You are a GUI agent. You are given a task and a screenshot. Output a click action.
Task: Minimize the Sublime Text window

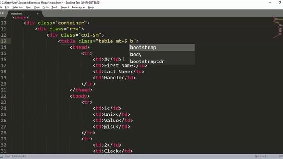pyautogui.click(x=270, y=3)
